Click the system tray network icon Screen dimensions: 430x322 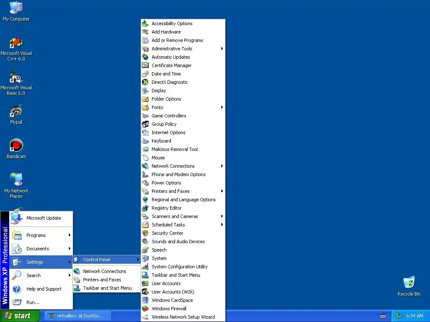click(x=399, y=316)
